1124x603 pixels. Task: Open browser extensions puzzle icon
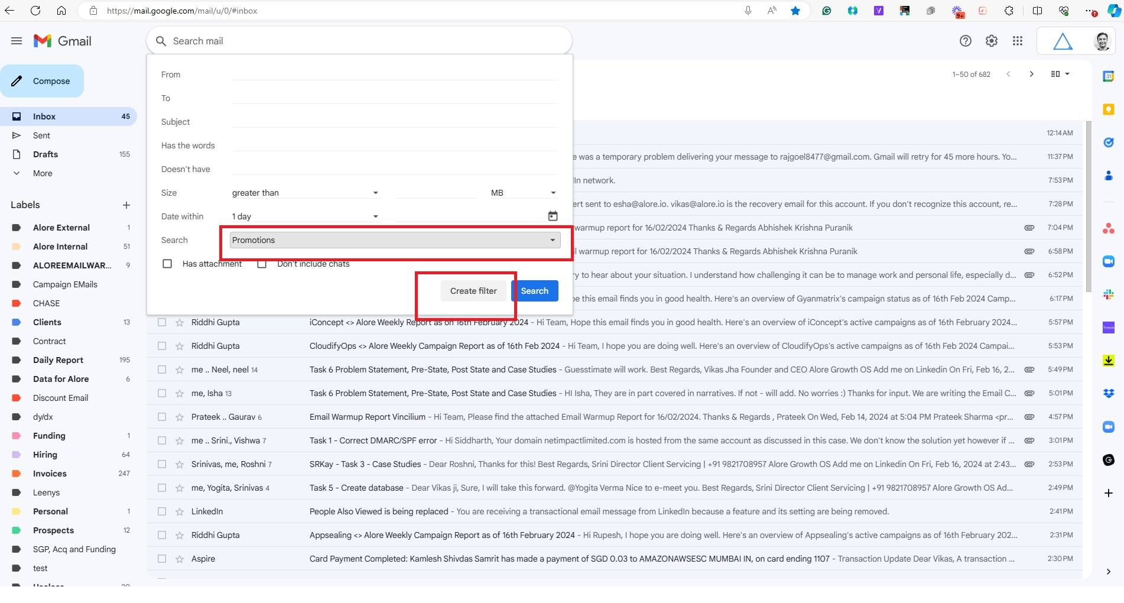point(1009,11)
